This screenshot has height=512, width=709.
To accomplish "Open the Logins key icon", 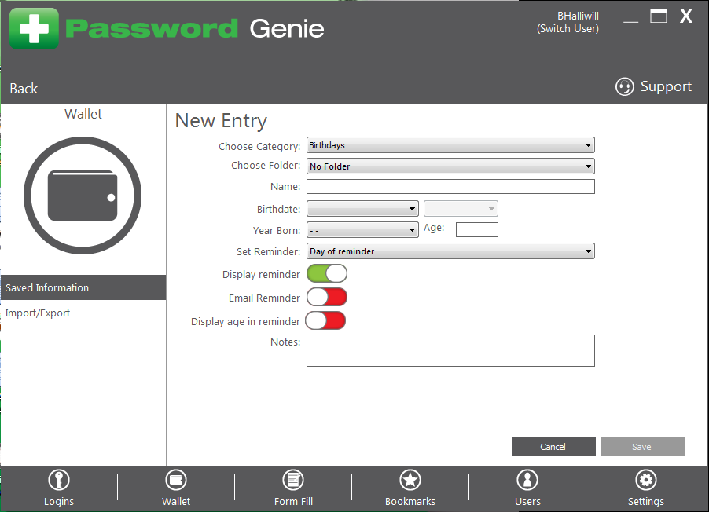I will coord(59,480).
